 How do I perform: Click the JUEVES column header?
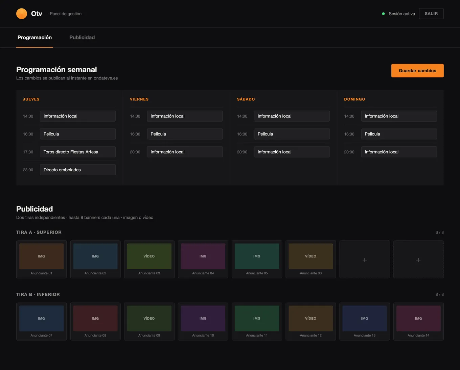[31, 99]
